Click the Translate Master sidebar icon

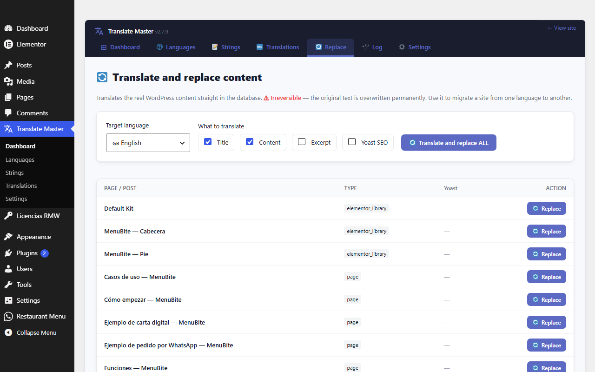pyautogui.click(x=8, y=129)
